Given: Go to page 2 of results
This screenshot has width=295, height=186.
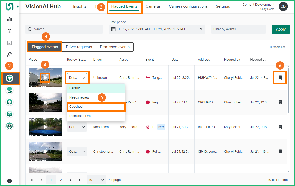Looking at the screenshot, I should [61, 180].
